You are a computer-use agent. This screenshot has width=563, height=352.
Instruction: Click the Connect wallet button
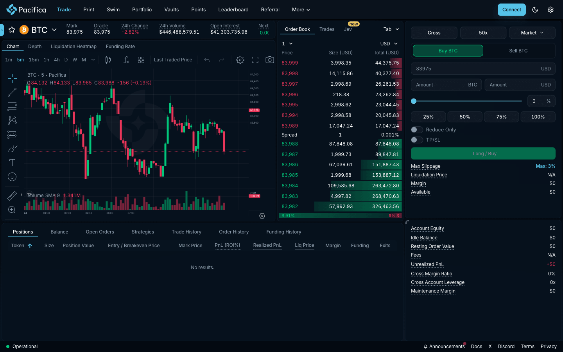coord(512,10)
